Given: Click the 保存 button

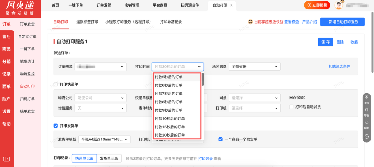Looking at the screenshot, I should (x=325, y=42).
